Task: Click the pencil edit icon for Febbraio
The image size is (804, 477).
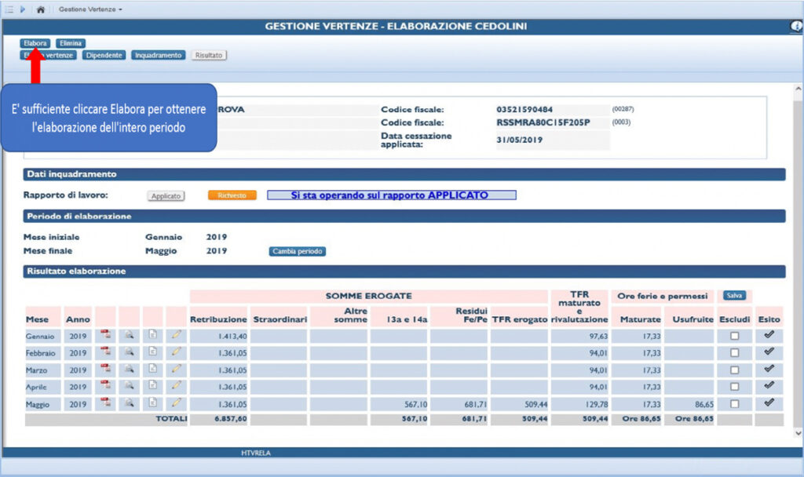Action: pyautogui.click(x=177, y=351)
